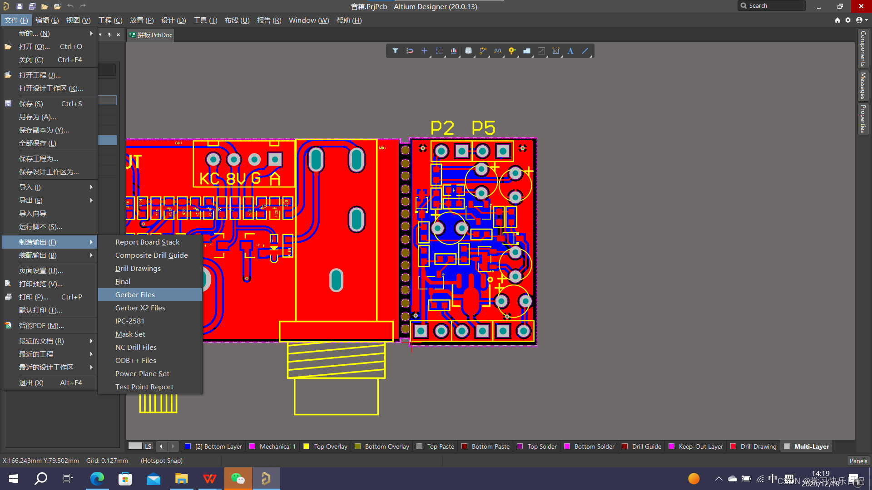Click the snap magnet options icon
The image size is (872, 490).
410,51
